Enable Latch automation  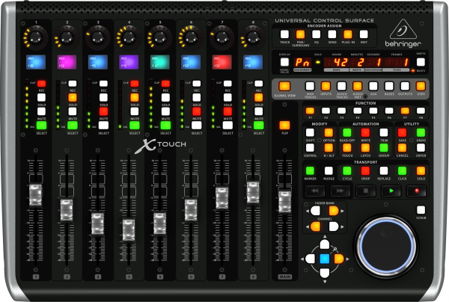click(x=365, y=148)
